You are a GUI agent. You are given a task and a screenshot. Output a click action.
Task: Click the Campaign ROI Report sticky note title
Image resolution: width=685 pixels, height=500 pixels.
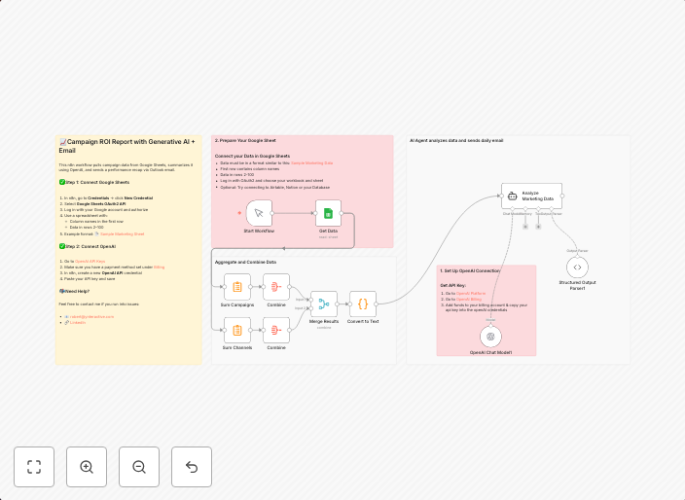tap(126, 145)
